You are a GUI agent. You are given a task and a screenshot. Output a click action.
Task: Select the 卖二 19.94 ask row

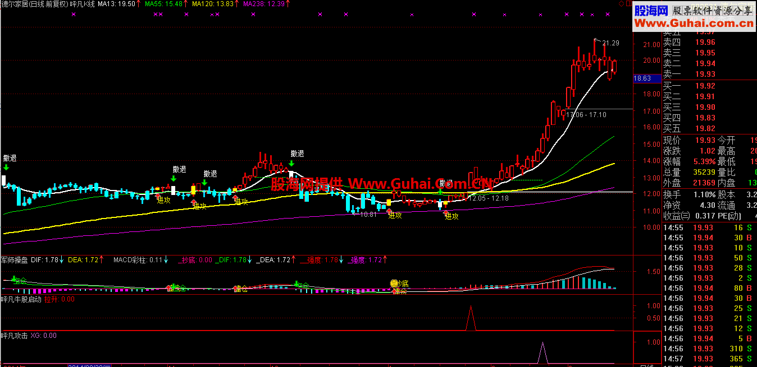(x=709, y=63)
